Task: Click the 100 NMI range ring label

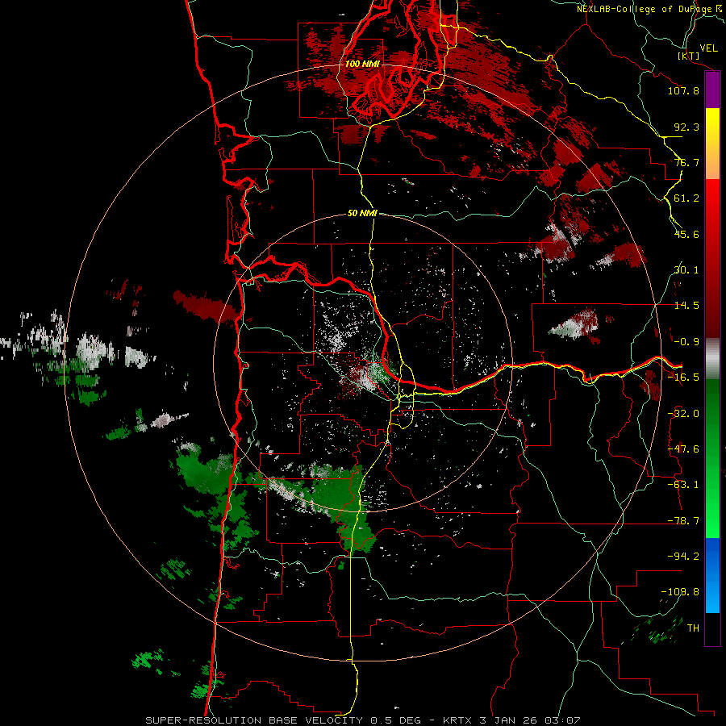Action: pos(362,64)
